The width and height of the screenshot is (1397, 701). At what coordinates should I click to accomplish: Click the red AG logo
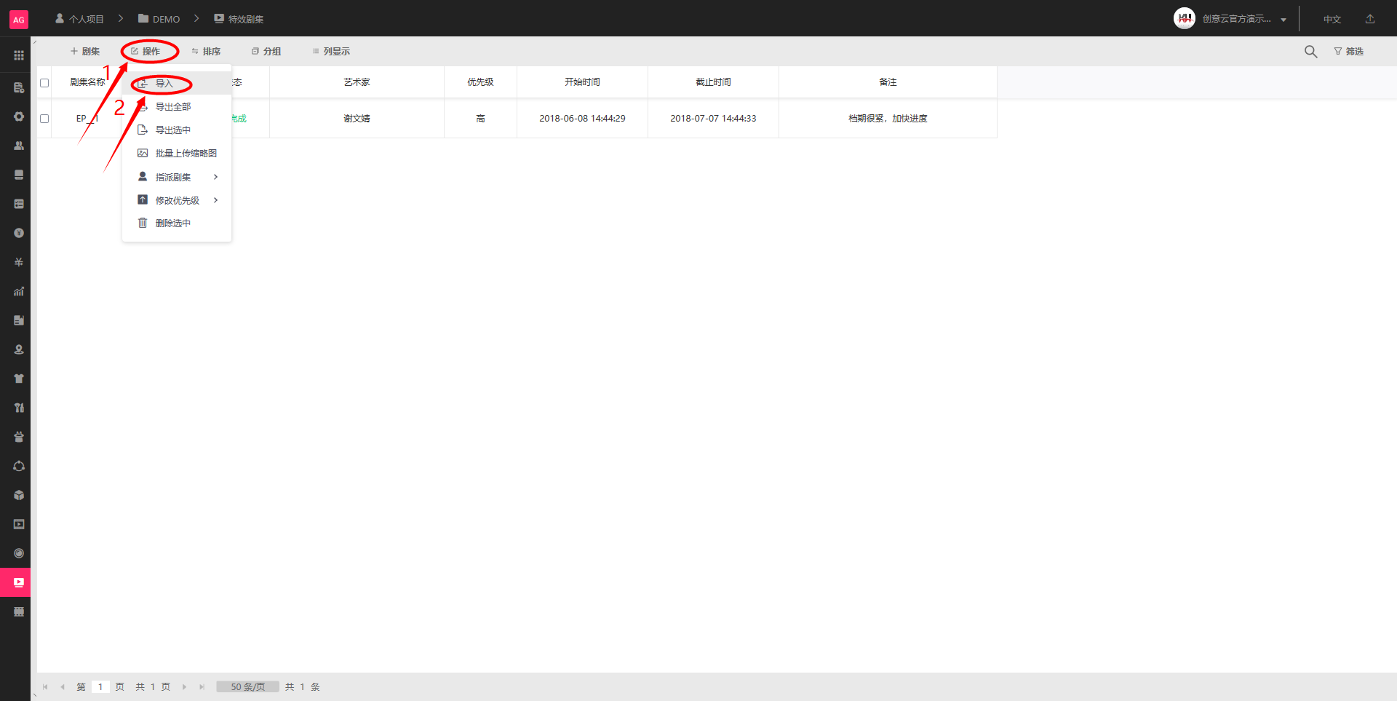point(19,20)
